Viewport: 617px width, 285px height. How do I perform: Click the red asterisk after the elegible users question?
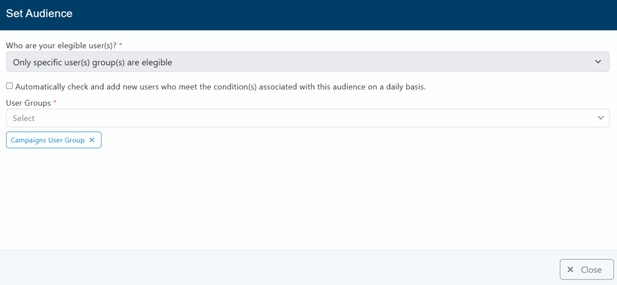[120, 45]
